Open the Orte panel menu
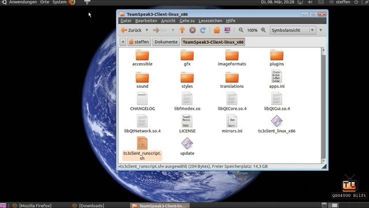 tap(44, 2)
